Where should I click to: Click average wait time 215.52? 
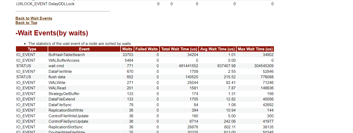(x=230, y=77)
